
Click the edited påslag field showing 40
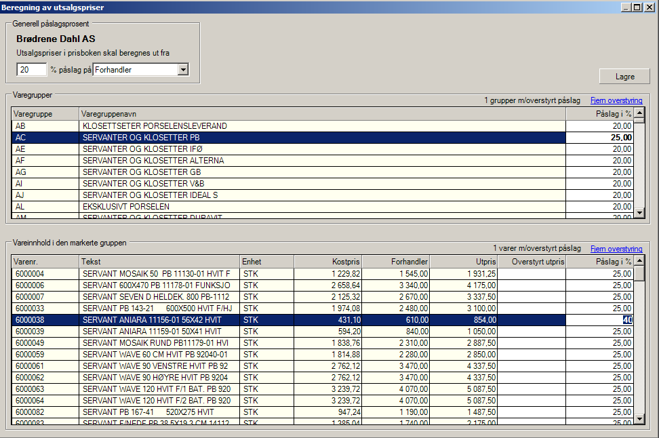point(600,320)
